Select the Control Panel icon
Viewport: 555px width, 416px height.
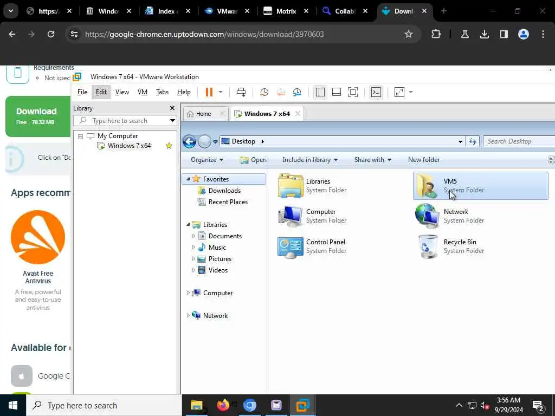point(291,247)
